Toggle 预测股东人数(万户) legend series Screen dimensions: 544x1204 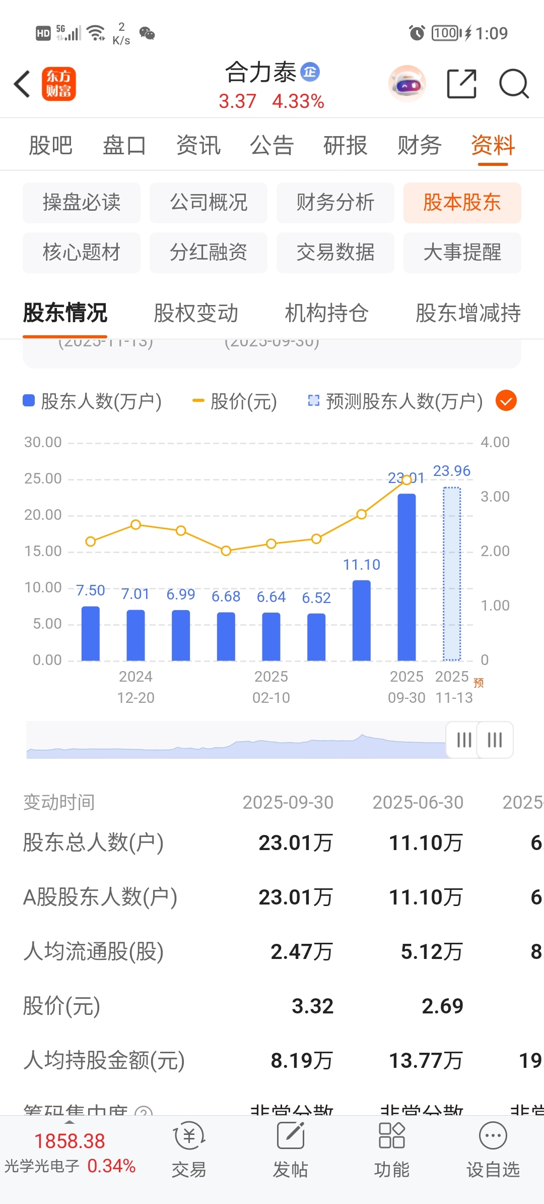click(395, 401)
